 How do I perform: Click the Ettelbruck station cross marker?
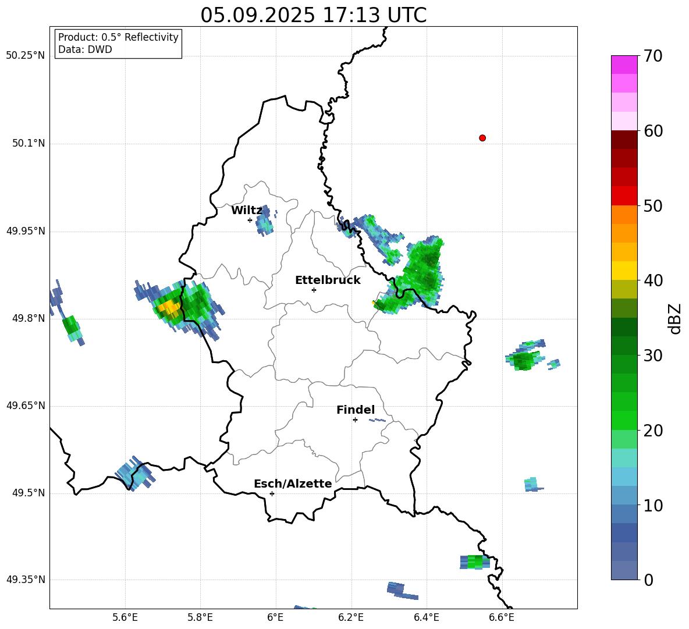(x=314, y=290)
